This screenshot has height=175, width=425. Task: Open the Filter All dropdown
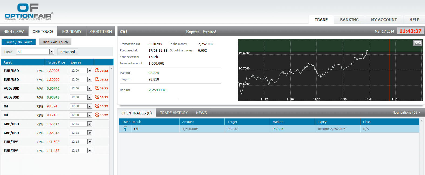[51, 52]
